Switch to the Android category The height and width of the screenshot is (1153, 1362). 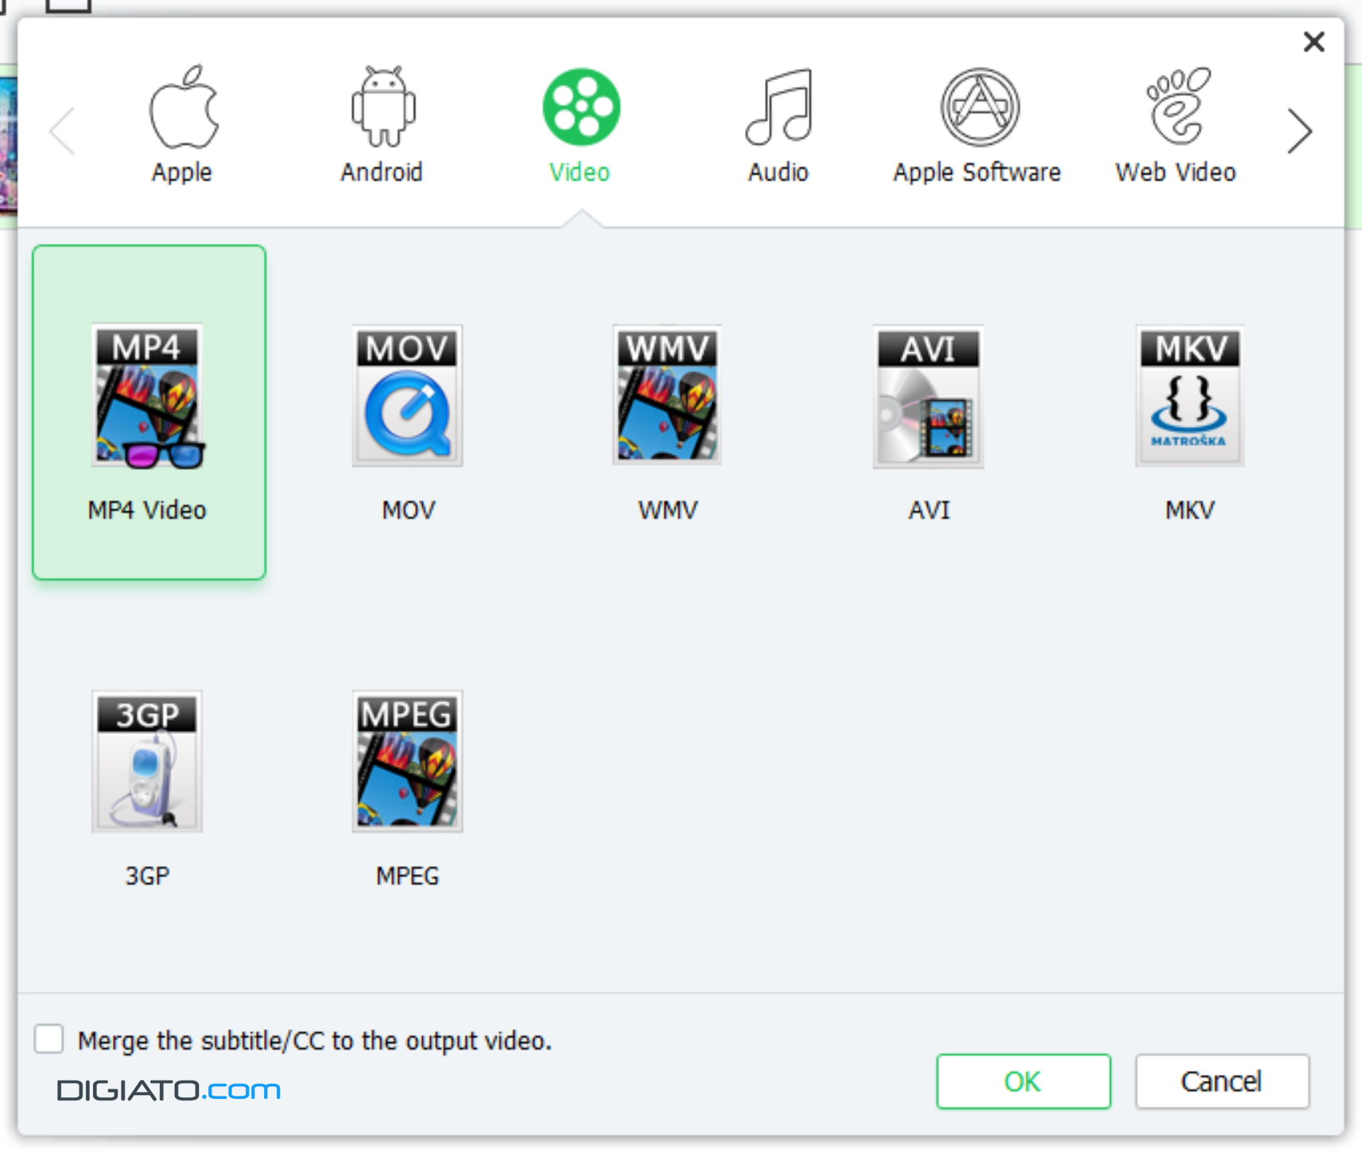click(x=382, y=124)
